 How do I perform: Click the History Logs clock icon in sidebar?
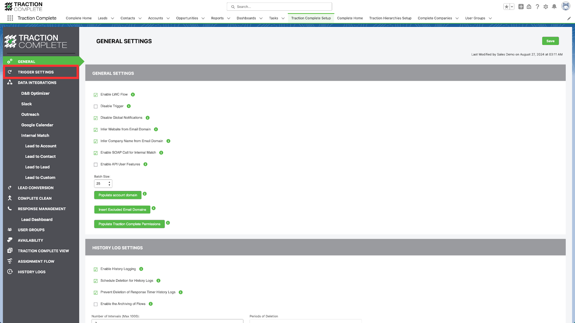click(10, 272)
